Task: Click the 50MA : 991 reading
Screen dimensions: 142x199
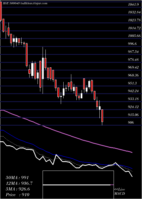Action: tap(17, 178)
